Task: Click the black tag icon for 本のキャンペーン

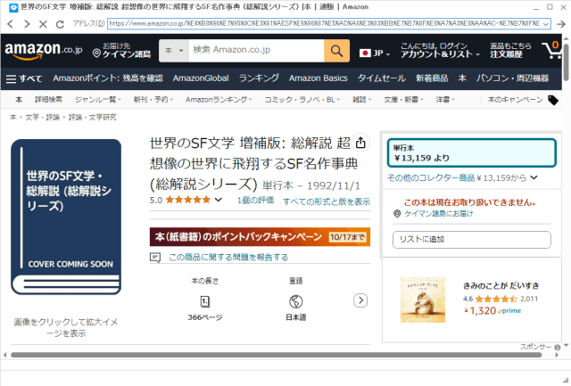Action: tap(553, 100)
